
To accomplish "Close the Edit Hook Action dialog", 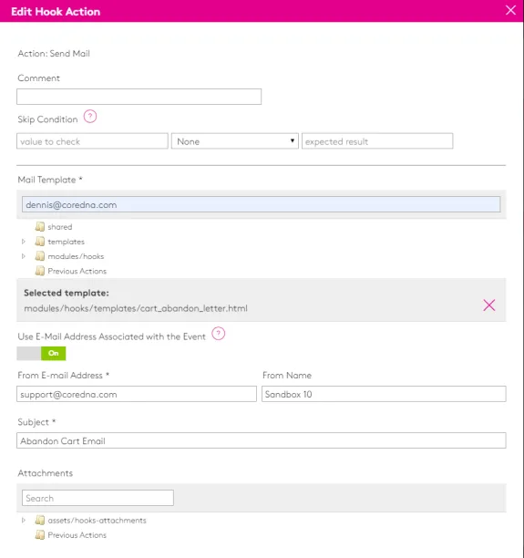I will [x=510, y=10].
